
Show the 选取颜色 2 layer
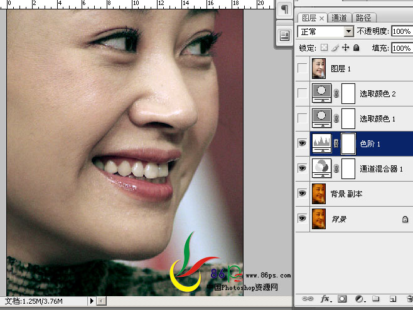click(x=302, y=93)
